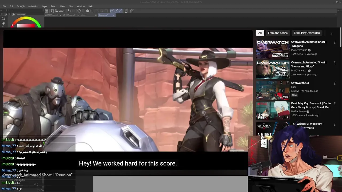The width and height of the screenshot is (342, 192).
Task: Select the From the series chip
Action: pyautogui.click(x=278, y=33)
